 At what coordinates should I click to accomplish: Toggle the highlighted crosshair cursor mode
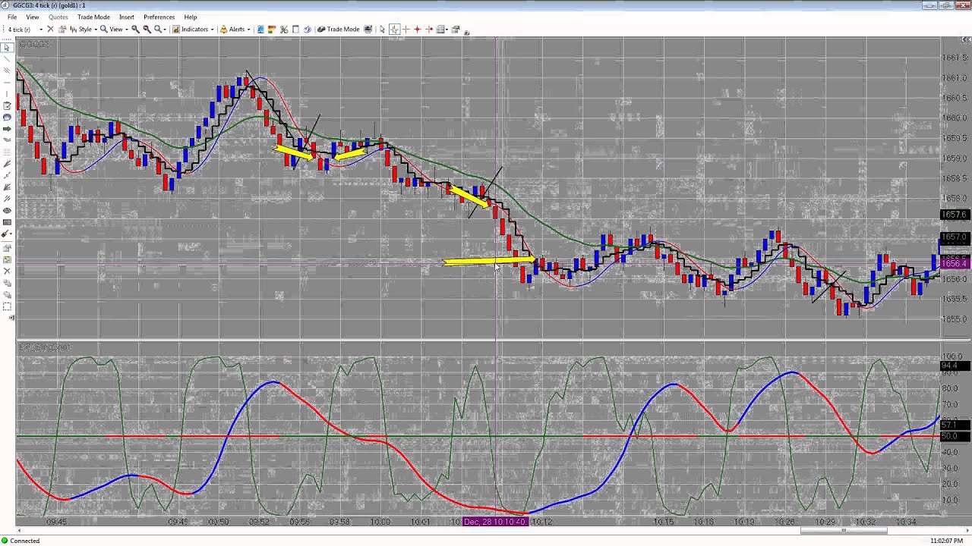(395, 30)
